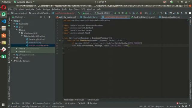The image size is (192, 108).
Task: Click Apply Changes icon in toolbar
Action: [x=119, y=13]
